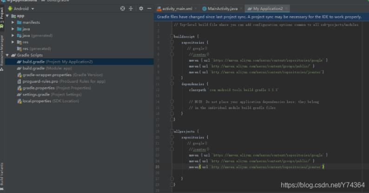
Task: Click the Collapse All icon in project panel
Action: tap(131, 8)
